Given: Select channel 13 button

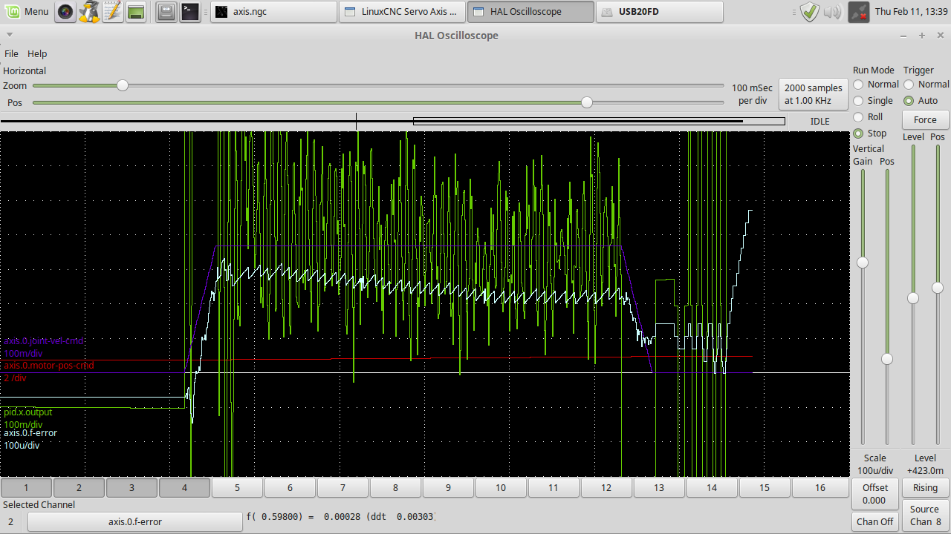Looking at the screenshot, I should click(659, 487).
